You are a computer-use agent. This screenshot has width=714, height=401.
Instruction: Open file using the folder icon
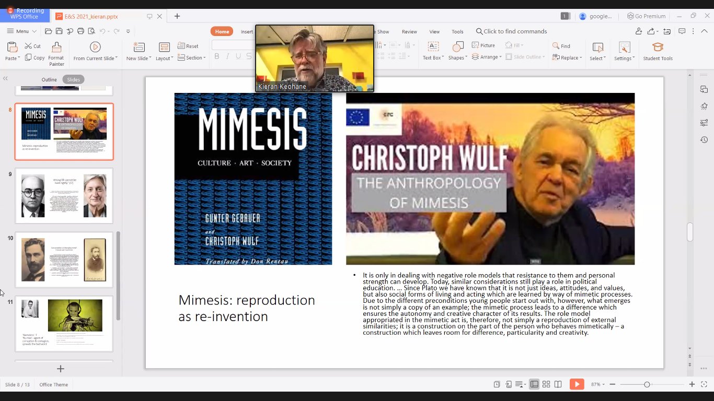point(49,31)
